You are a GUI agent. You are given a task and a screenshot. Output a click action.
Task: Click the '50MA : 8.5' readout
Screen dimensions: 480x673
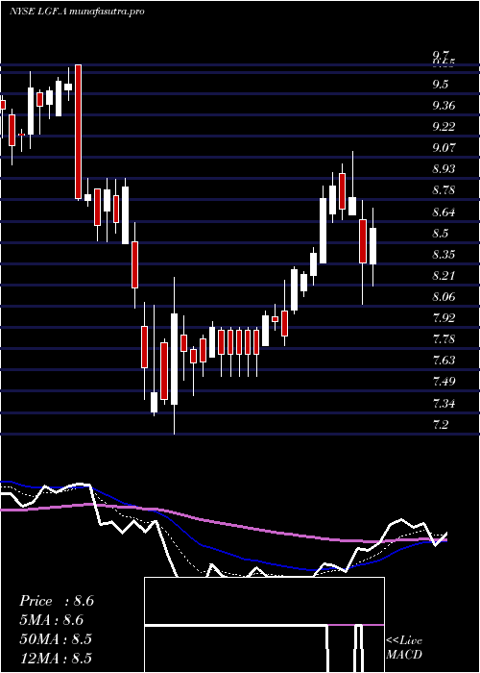(x=56, y=639)
